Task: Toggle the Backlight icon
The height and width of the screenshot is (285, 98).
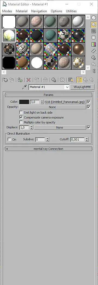Action: pos(93,24)
